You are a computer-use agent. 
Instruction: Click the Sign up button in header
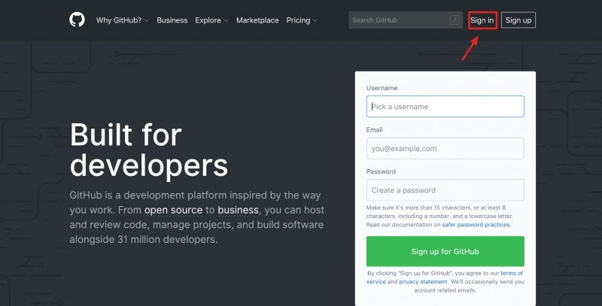(x=518, y=20)
